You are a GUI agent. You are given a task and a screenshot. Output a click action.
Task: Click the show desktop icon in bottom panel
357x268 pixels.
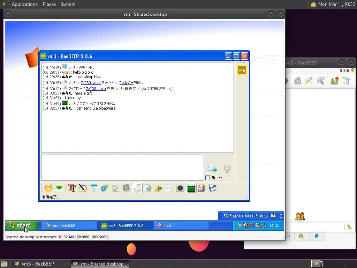coord(4,264)
